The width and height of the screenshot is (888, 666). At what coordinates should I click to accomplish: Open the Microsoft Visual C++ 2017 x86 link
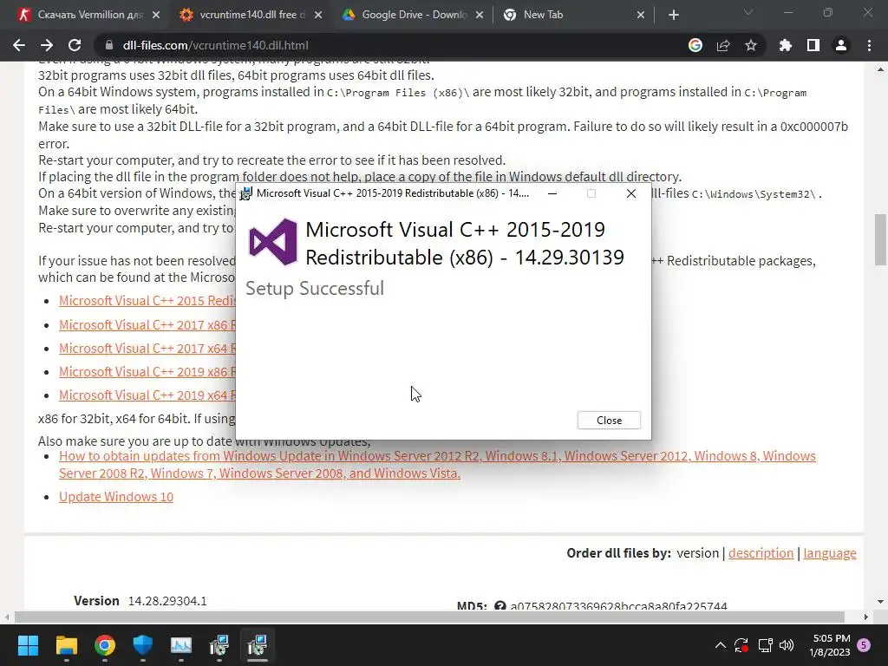pyautogui.click(x=147, y=325)
